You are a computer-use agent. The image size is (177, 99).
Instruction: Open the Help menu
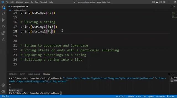[x=51, y=2]
